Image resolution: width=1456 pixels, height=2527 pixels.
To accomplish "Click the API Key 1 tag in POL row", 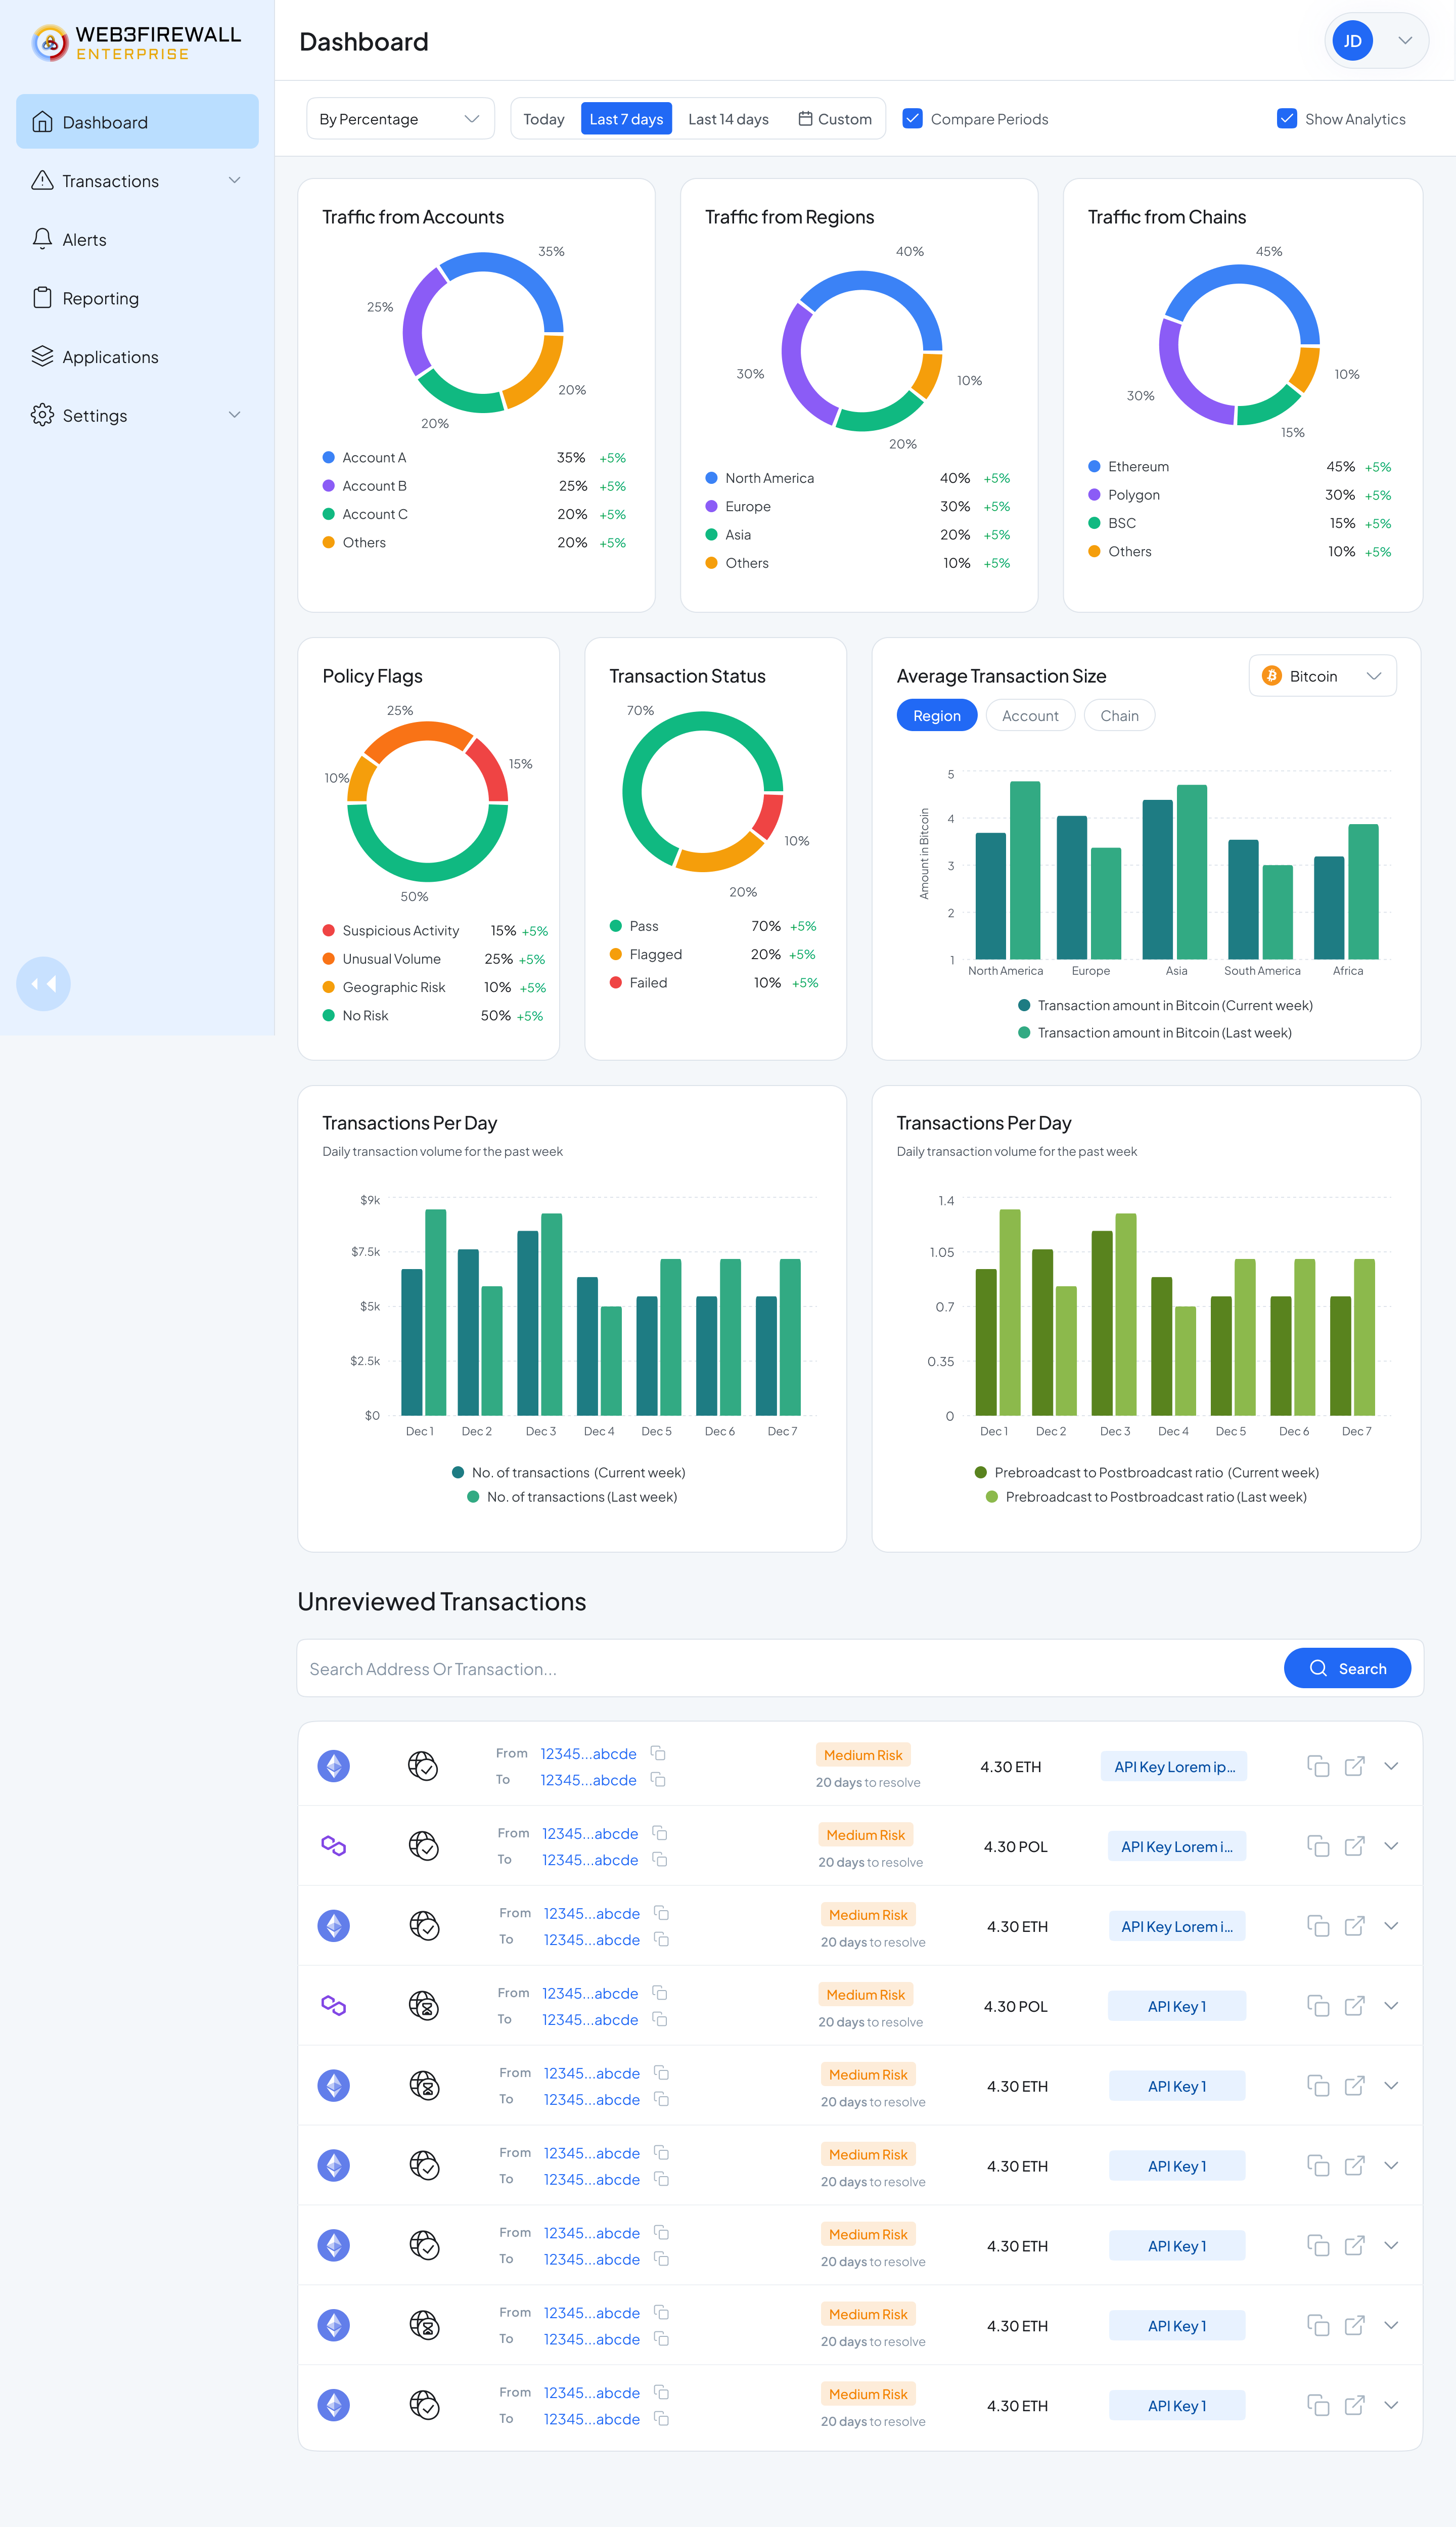I will [x=1177, y=2006].
